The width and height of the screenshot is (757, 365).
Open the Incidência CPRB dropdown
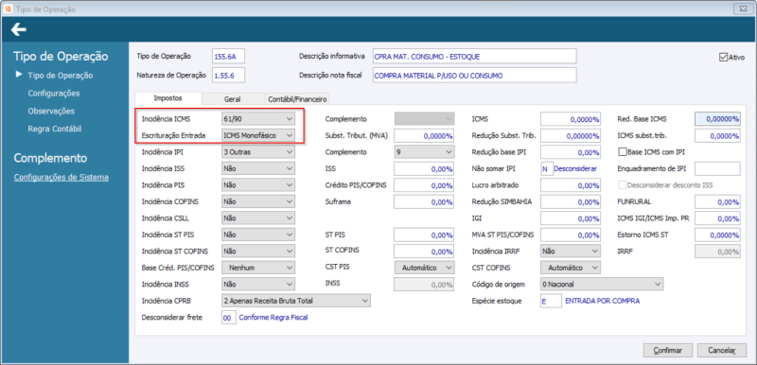click(x=295, y=301)
